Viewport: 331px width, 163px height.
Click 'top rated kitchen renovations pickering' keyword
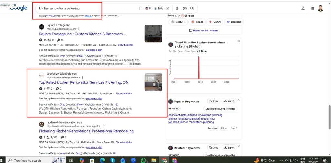pos(191,122)
